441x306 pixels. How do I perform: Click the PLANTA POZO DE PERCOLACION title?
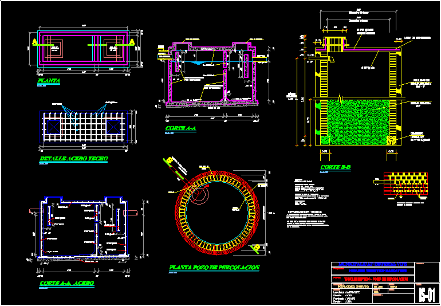tap(214, 268)
